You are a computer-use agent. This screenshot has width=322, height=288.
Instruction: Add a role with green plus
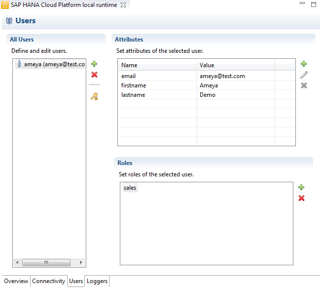tap(301, 187)
